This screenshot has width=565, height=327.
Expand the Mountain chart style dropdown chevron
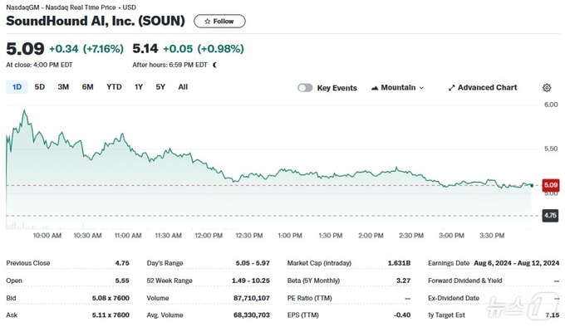tap(421, 88)
